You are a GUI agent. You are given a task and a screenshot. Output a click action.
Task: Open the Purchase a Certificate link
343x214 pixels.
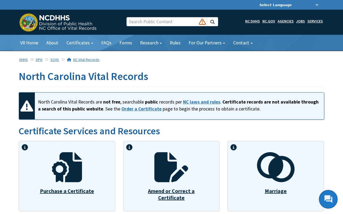point(67,191)
